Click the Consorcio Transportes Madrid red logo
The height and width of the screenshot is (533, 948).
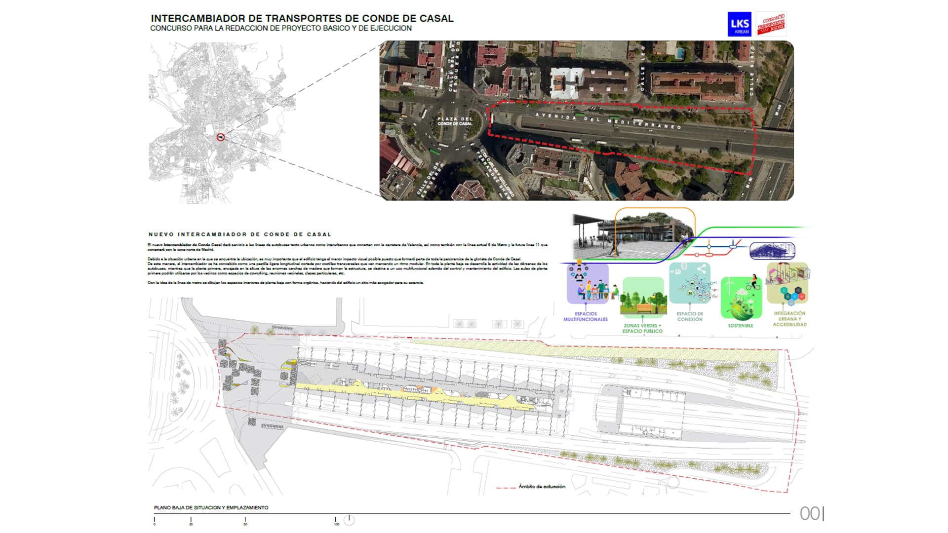[771, 24]
